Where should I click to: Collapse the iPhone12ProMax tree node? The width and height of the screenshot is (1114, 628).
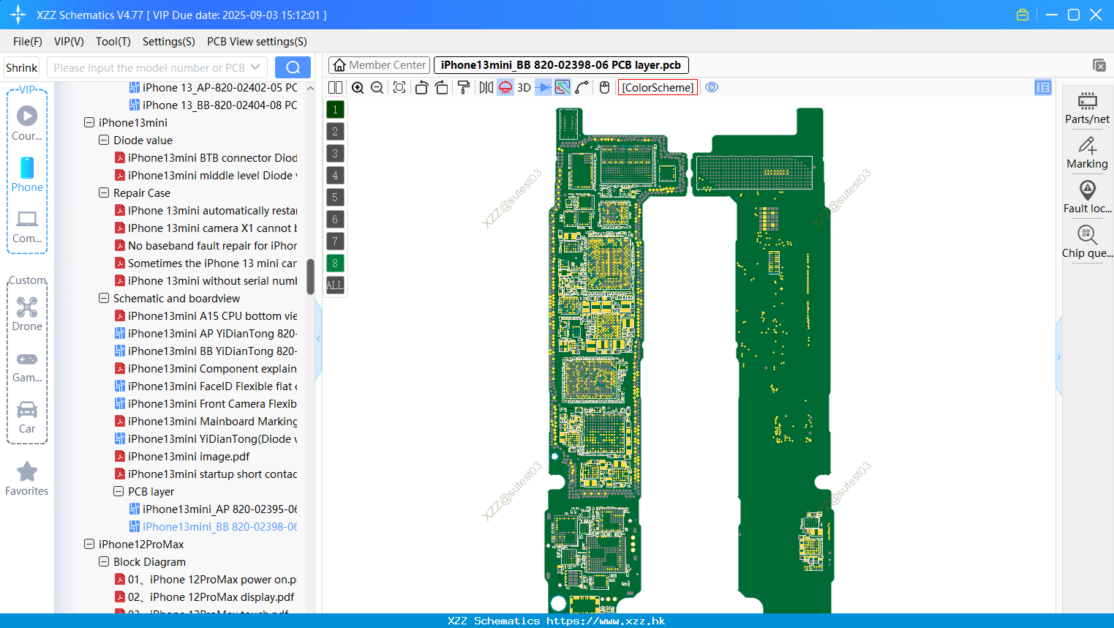point(89,545)
